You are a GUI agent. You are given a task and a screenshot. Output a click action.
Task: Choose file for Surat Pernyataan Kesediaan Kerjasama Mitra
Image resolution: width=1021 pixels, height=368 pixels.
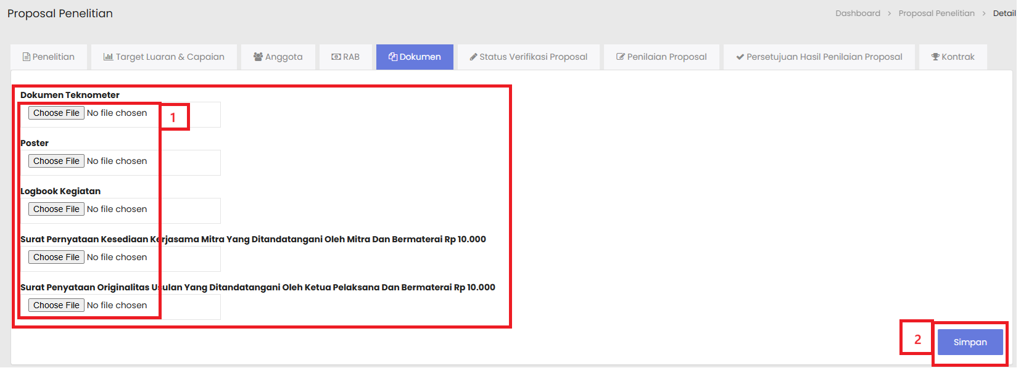click(x=56, y=258)
